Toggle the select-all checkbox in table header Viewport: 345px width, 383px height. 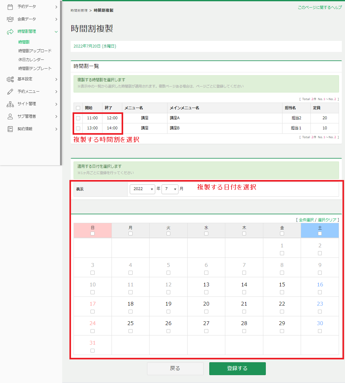tap(78, 108)
